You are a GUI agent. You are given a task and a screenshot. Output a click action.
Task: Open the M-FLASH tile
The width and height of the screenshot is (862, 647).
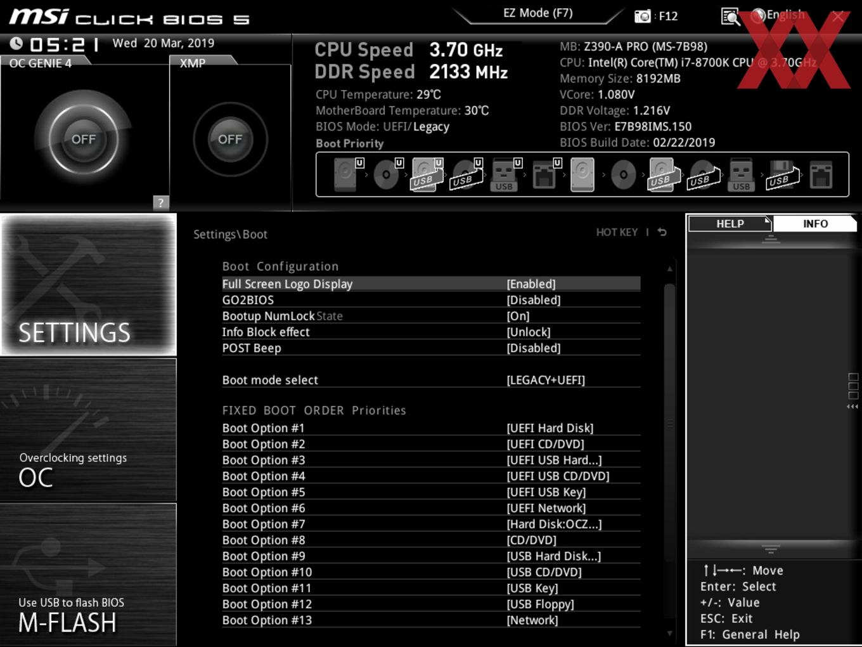[x=89, y=575]
